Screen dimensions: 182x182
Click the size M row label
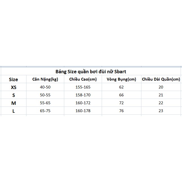14,103
